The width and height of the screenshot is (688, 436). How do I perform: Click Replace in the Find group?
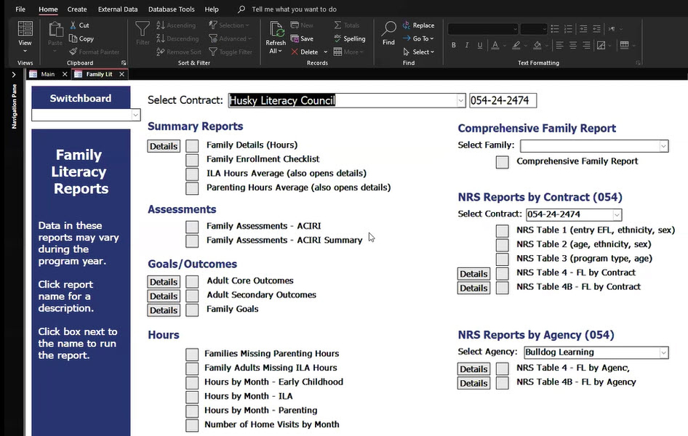[x=419, y=25]
